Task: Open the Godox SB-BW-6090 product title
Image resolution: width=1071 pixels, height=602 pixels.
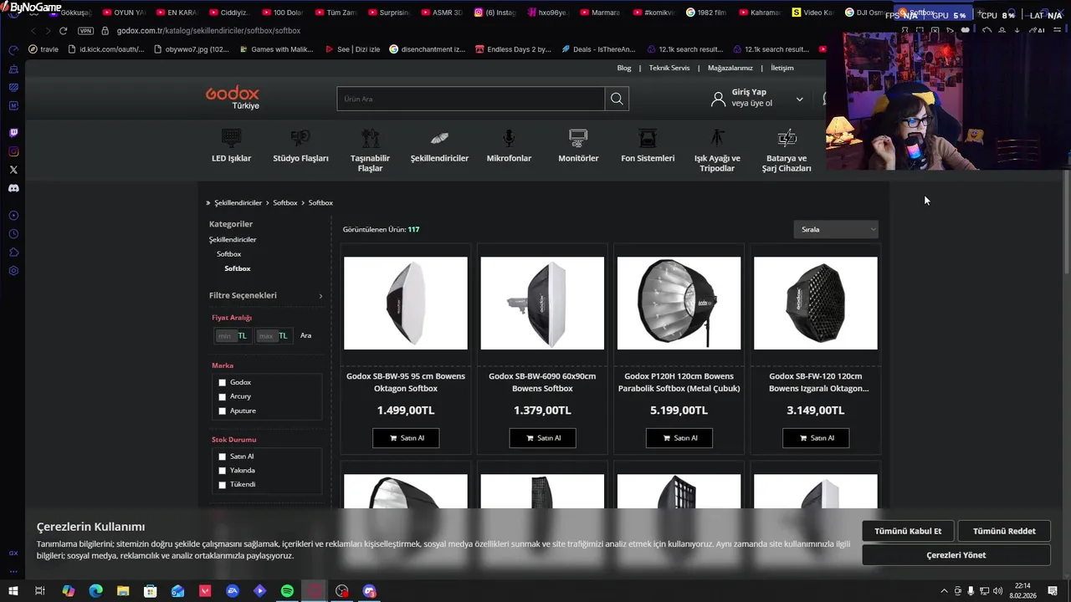Action: [x=542, y=382]
